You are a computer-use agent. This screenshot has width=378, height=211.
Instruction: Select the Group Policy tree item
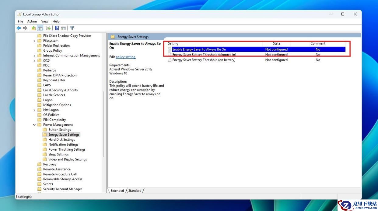(53, 50)
